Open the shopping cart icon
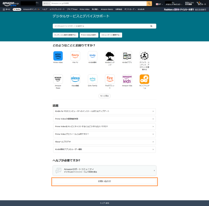The height and width of the screenshot is (206, 209). pyautogui.click(x=201, y=4)
